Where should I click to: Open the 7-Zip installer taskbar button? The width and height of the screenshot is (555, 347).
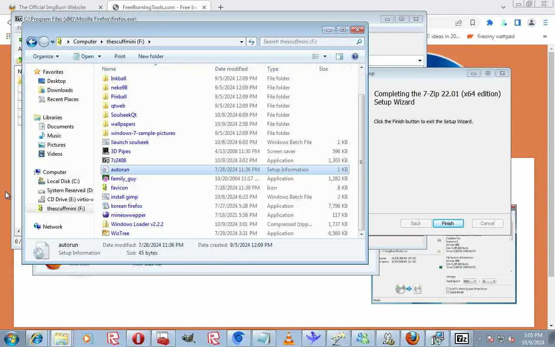coord(461,338)
